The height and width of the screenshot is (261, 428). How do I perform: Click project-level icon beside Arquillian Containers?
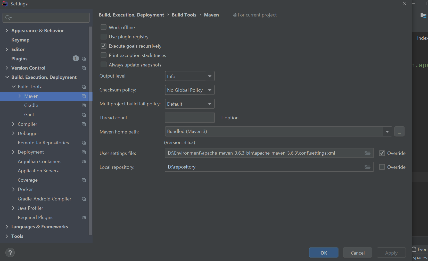(84, 162)
